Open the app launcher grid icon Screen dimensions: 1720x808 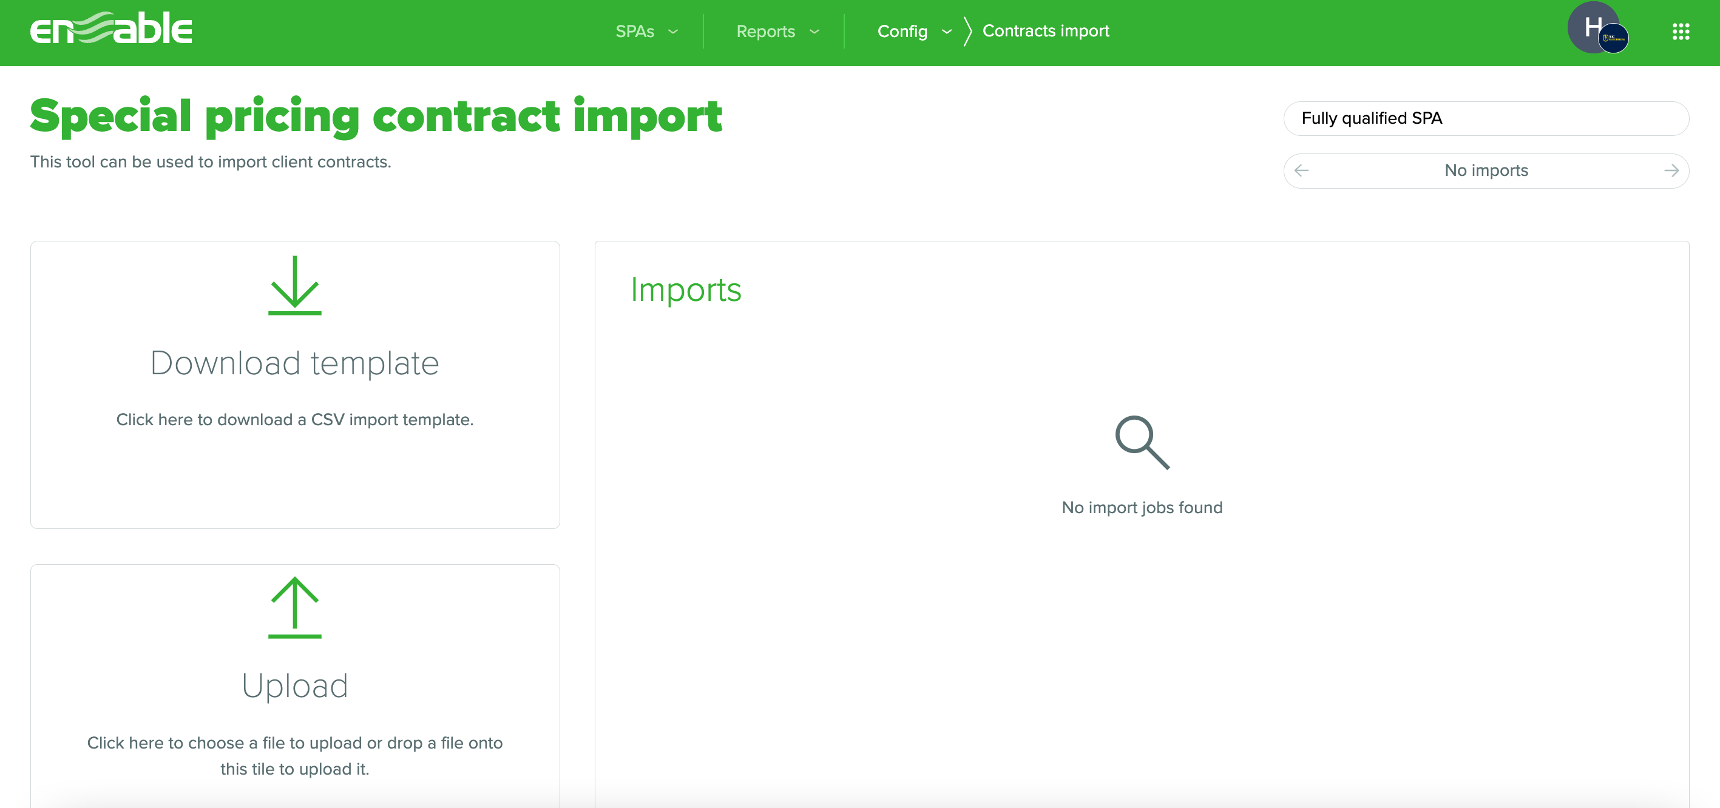tap(1680, 32)
